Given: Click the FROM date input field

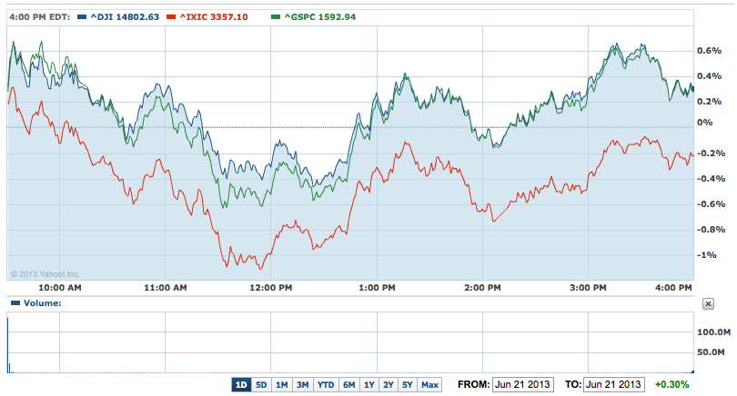Looking at the screenshot, I should pyautogui.click(x=522, y=384).
